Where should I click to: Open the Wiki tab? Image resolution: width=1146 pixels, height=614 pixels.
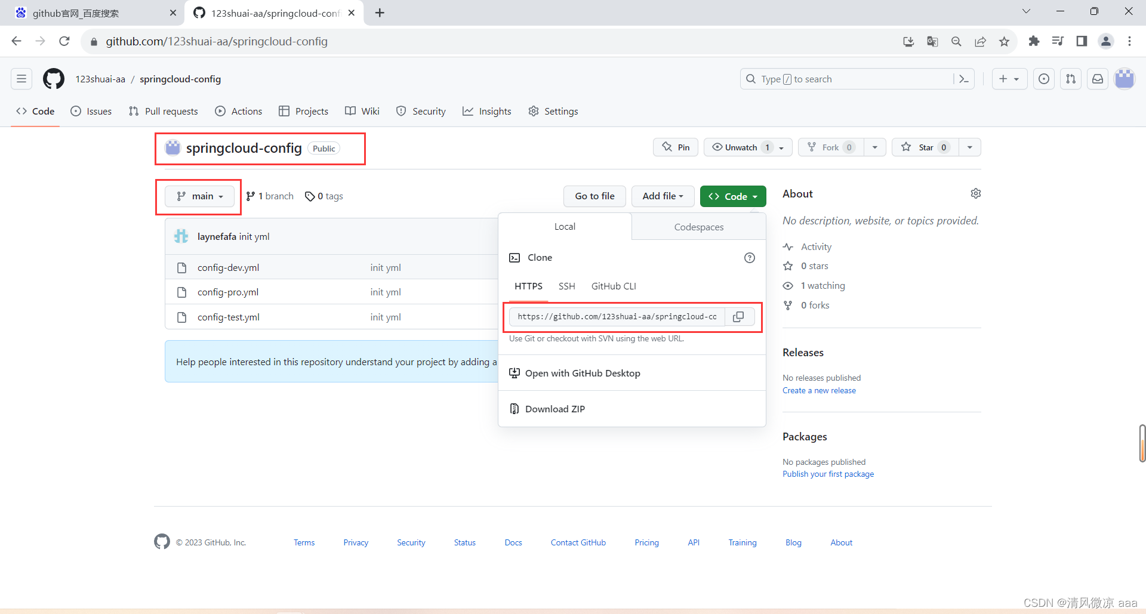(362, 111)
